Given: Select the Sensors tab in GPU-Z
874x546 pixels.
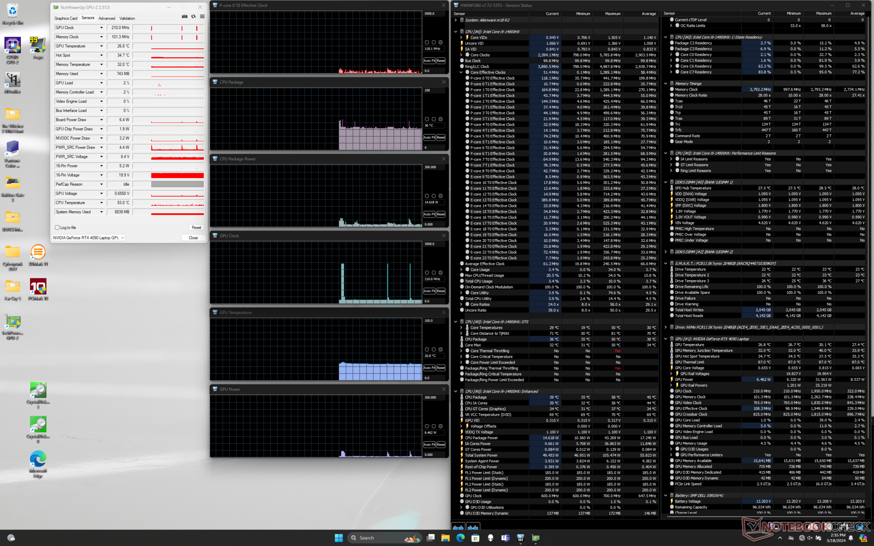Looking at the screenshot, I should point(88,18).
